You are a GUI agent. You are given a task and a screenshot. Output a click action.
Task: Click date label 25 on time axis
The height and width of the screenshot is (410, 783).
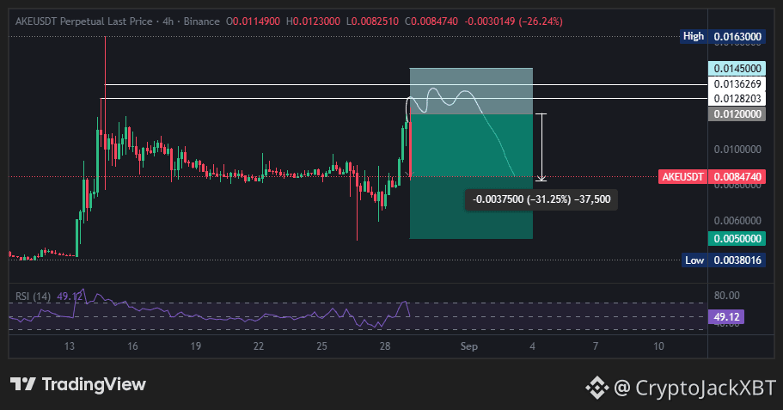(321, 346)
